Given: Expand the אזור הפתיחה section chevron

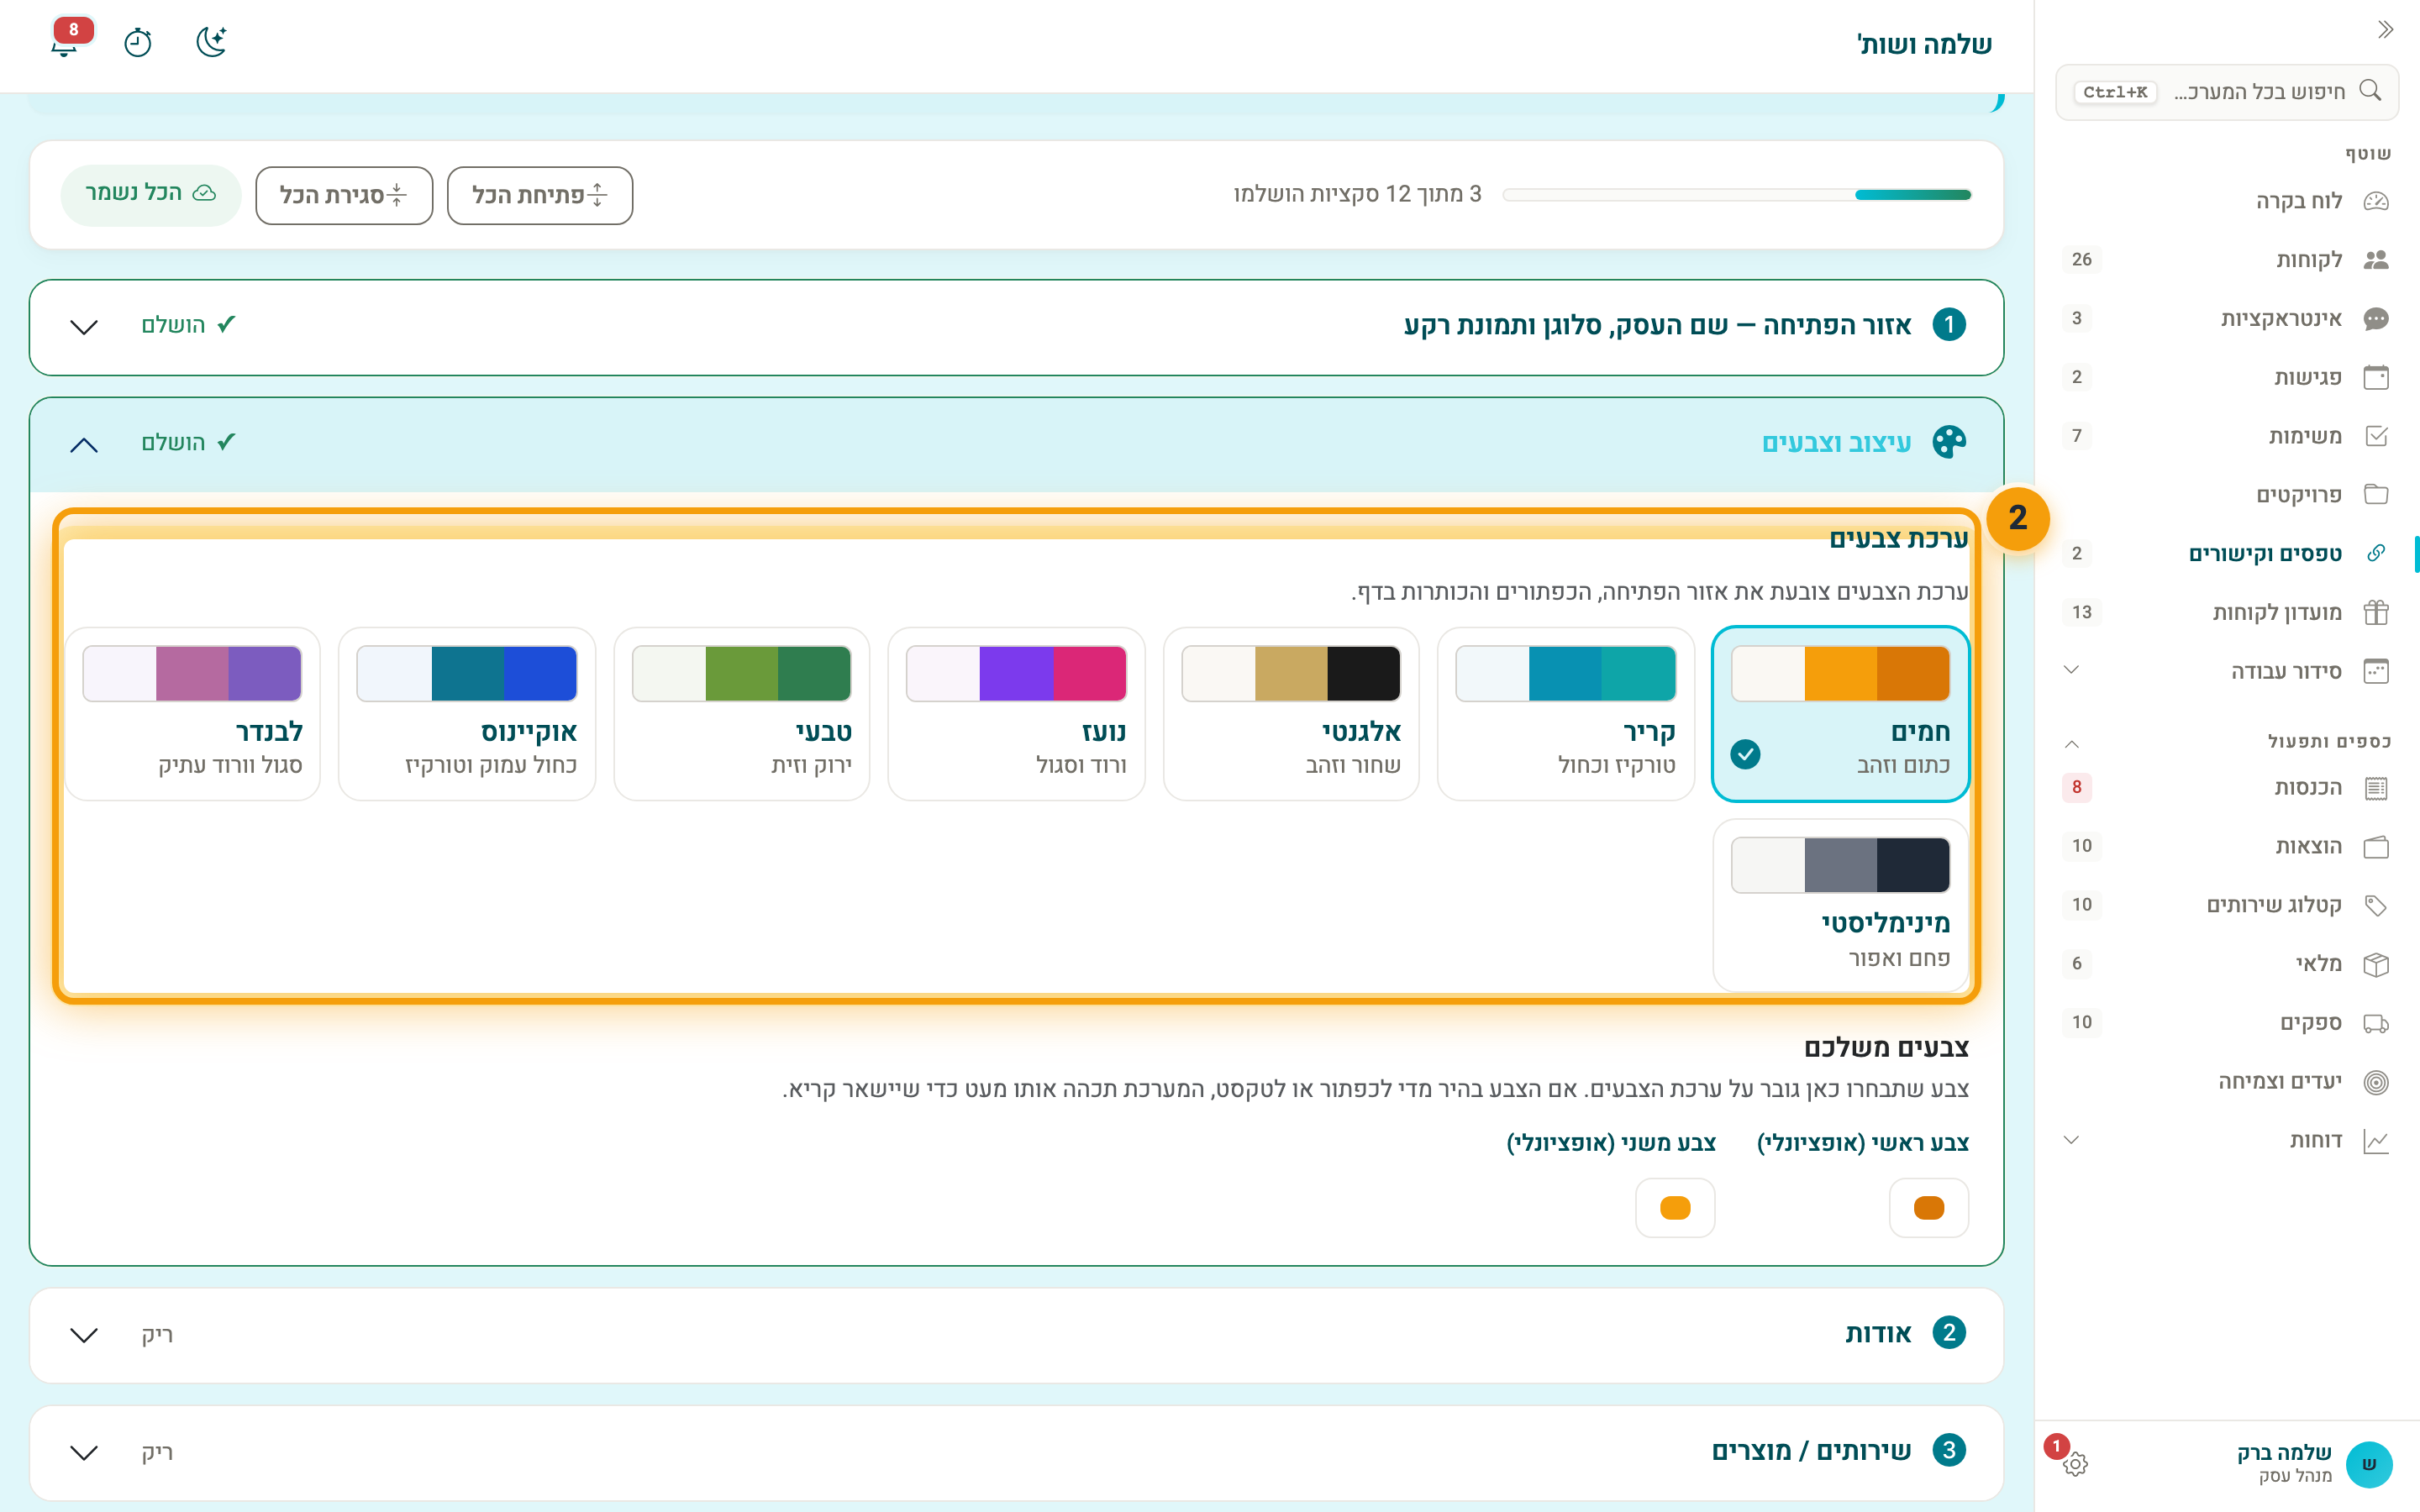Looking at the screenshot, I should tap(84, 327).
